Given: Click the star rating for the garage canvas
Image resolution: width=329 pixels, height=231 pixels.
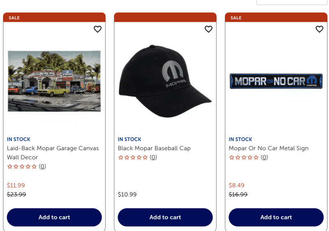Looking at the screenshot, I should click(x=22, y=167).
